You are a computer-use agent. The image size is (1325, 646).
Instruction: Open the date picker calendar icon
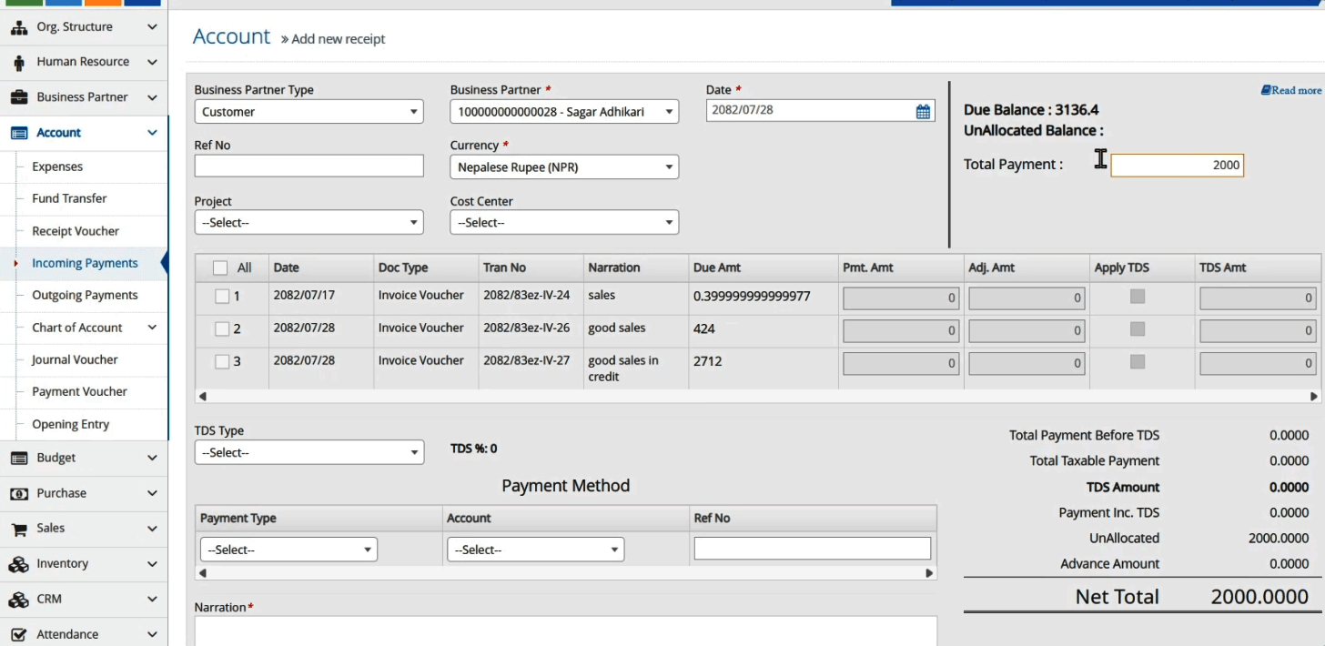pos(923,112)
